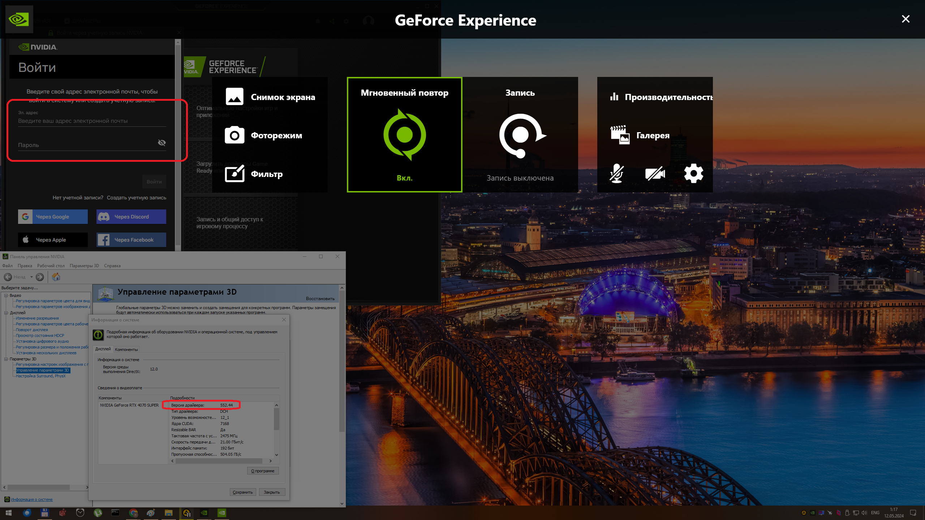Image resolution: width=925 pixels, height=520 pixels.
Task: Open the Gallery (Галерея) icon
Action: click(x=620, y=135)
